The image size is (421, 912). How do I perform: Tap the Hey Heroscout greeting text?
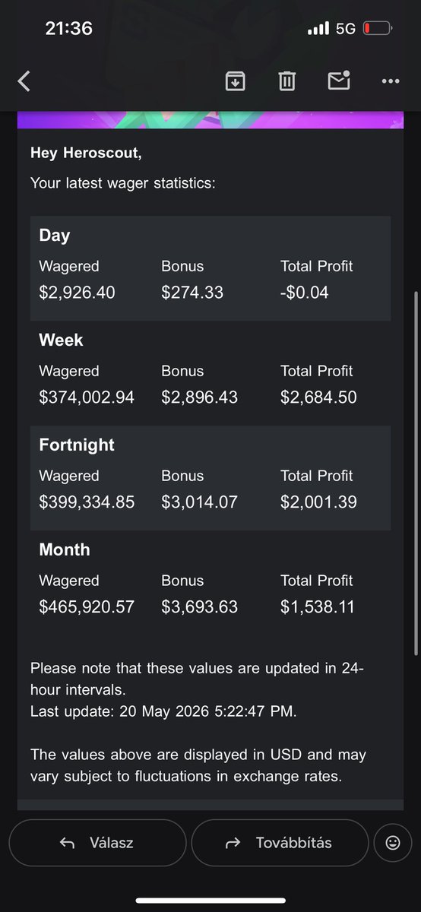(x=86, y=153)
